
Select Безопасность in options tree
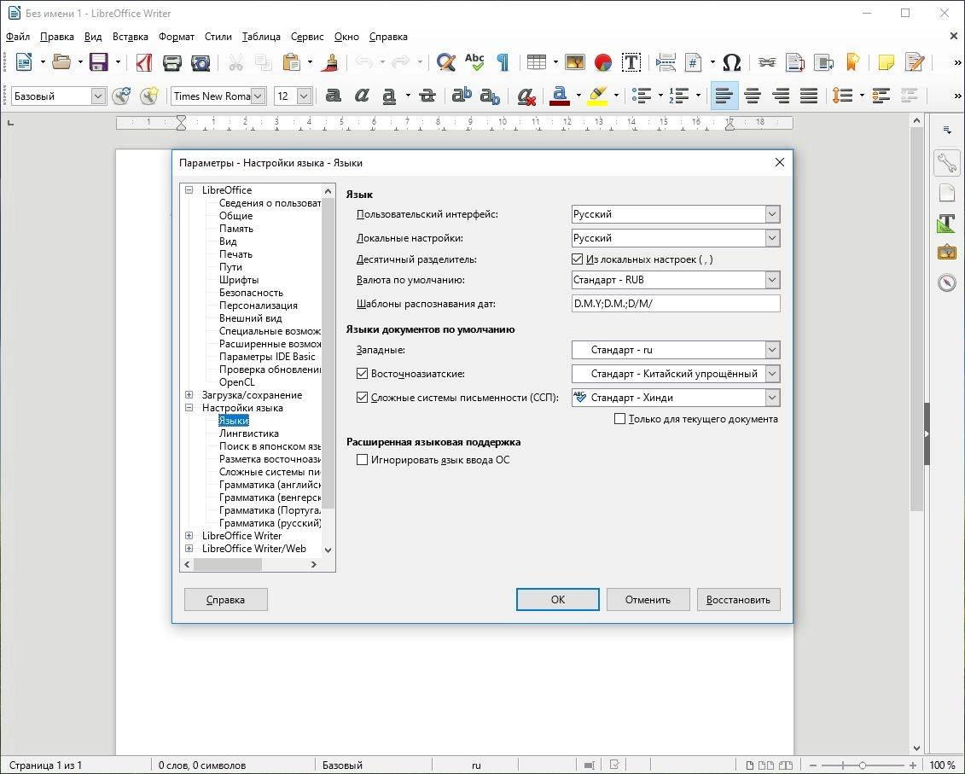coord(251,293)
